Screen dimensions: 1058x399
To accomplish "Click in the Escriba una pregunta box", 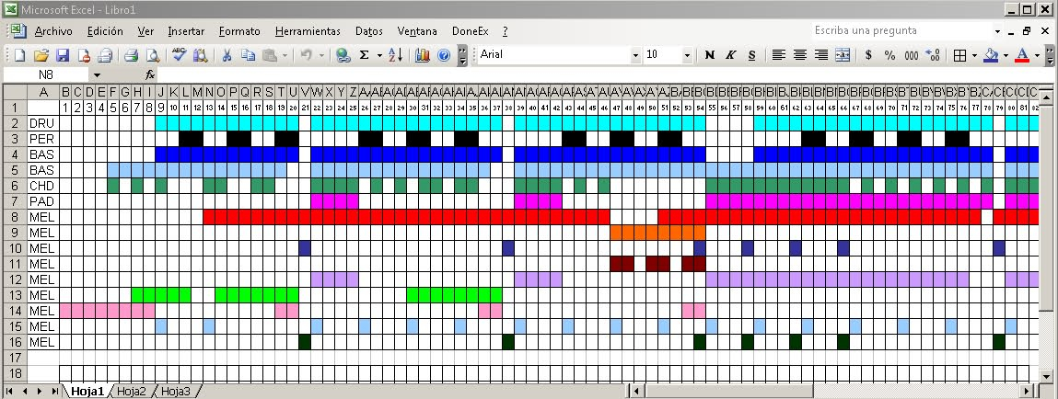I will tap(901, 30).
